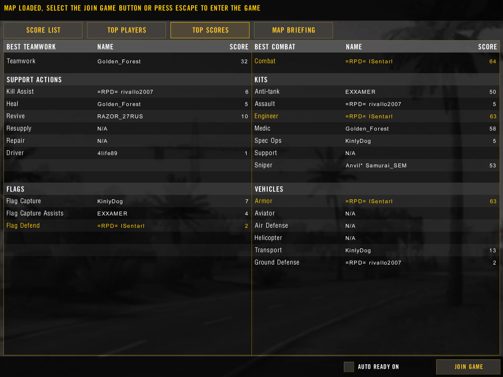
Task: Select the highlighted Flag Defend row
Action: (x=127, y=226)
